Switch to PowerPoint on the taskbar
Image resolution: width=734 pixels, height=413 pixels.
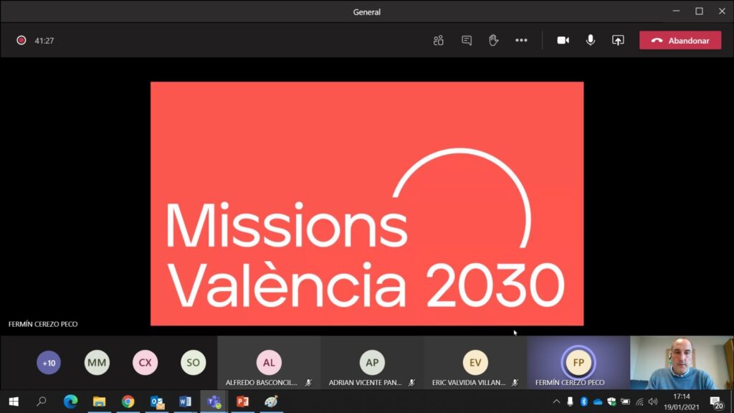[242, 402]
